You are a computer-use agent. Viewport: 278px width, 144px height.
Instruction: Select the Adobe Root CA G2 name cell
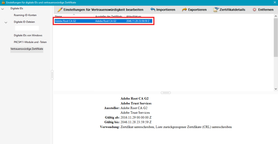click(65, 21)
